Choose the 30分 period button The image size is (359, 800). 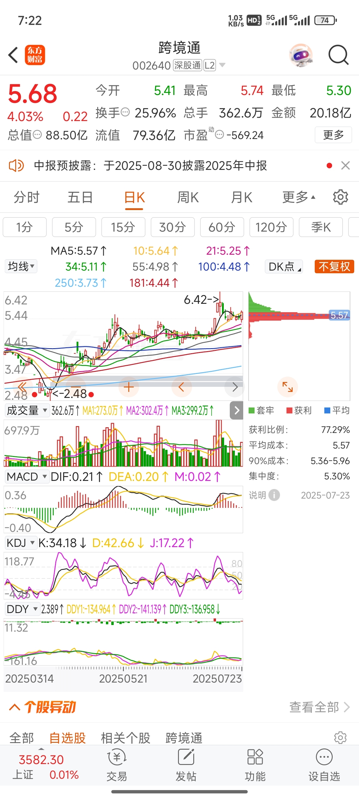tap(173, 227)
